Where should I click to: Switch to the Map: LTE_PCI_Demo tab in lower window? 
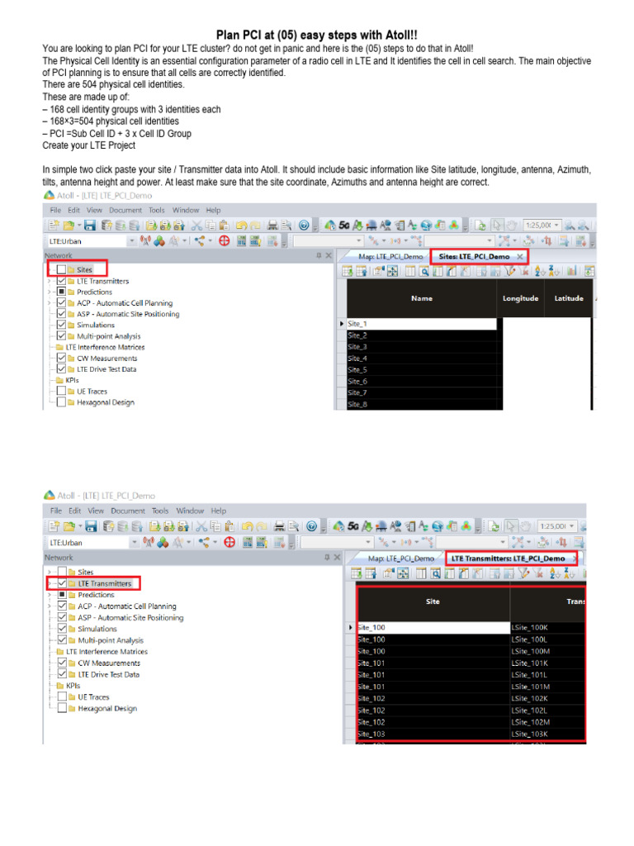click(400, 558)
